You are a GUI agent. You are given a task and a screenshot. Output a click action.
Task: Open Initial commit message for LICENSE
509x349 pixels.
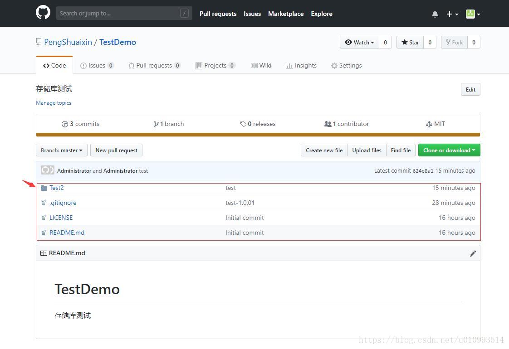pyautogui.click(x=245, y=218)
